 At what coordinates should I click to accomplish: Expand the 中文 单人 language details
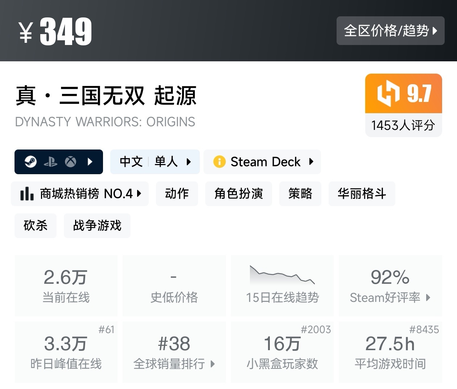coord(155,161)
